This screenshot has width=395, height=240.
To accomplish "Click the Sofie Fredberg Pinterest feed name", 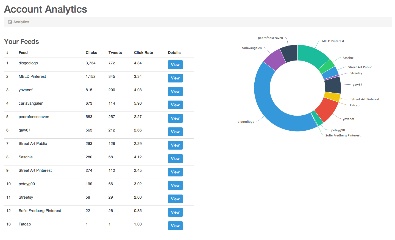I will pyautogui.click(x=40, y=211).
